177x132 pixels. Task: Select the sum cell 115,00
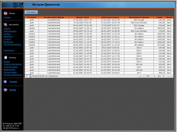[159, 31]
